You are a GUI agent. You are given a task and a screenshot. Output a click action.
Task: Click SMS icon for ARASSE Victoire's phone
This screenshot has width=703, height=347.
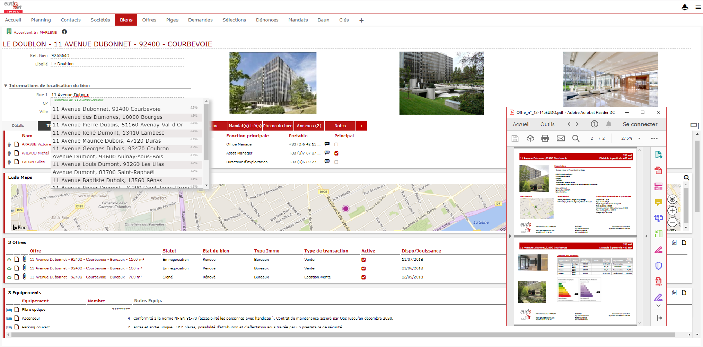pyautogui.click(x=327, y=144)
